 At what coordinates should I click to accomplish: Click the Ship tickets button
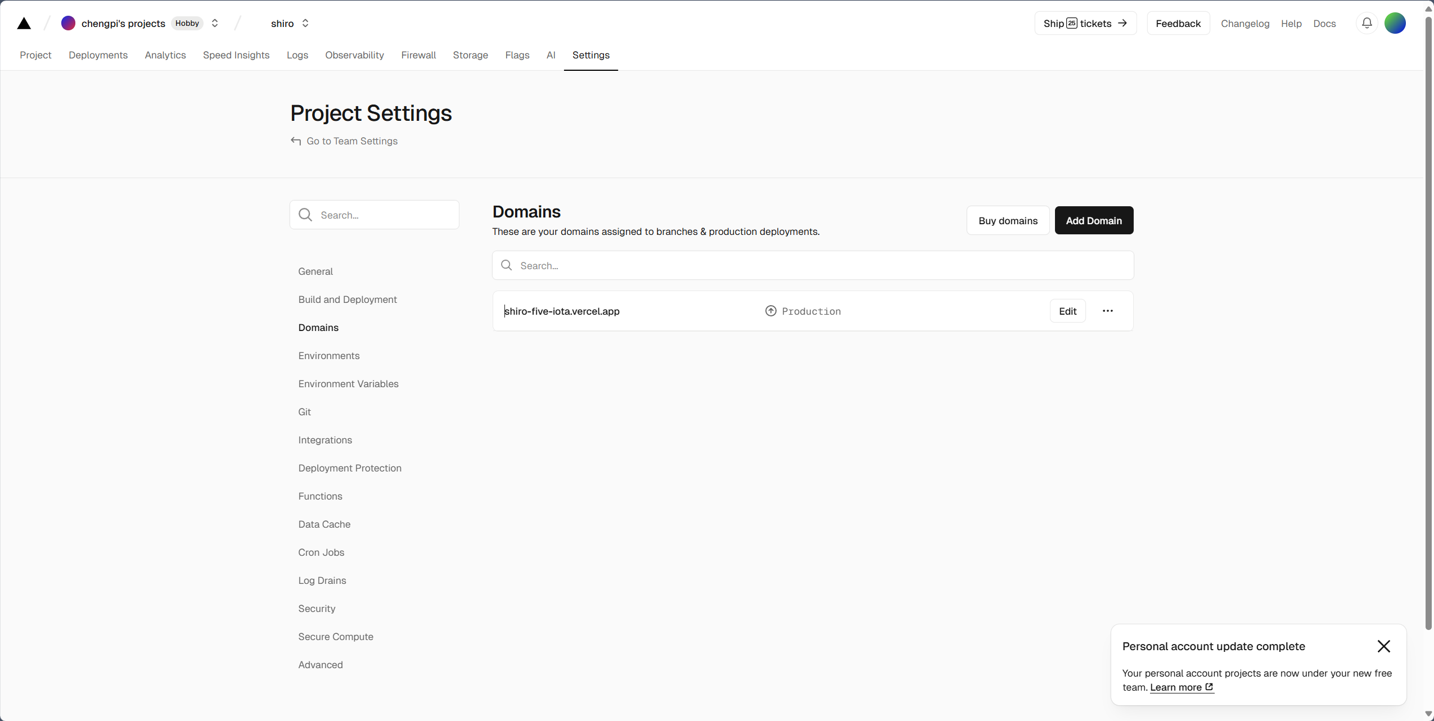[1085, 23]
